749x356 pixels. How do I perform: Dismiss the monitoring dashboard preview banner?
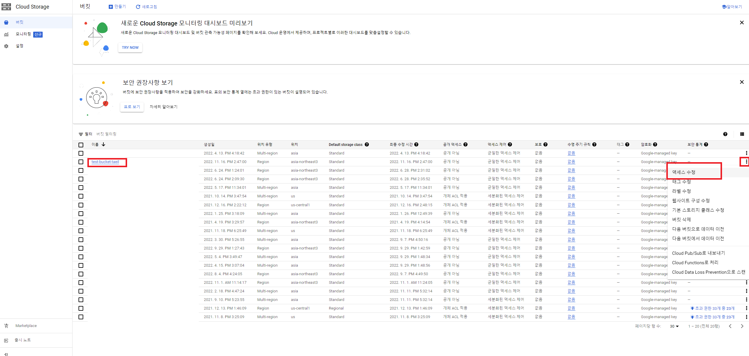coord(742,22)
